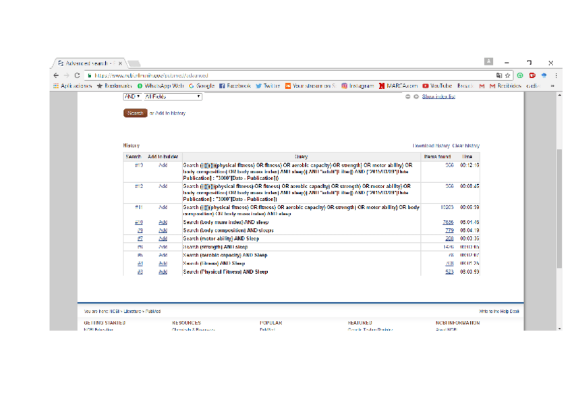Bookmark this page with the star icon

click(507, 76)
